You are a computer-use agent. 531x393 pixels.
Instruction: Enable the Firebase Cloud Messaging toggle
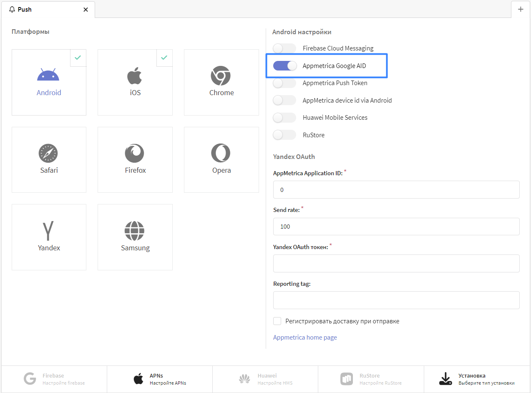pos(284,48)
